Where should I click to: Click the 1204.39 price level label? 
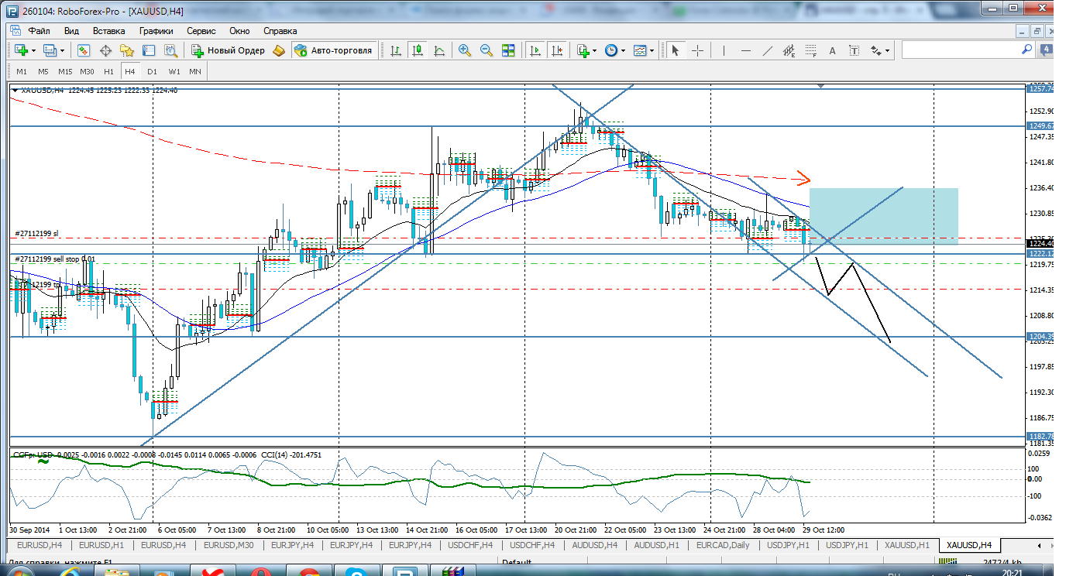pos(1040,336)
